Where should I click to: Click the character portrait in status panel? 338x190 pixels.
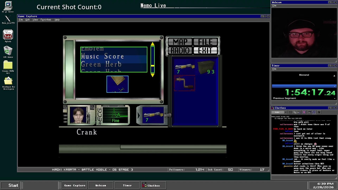(x=79, y=115)
